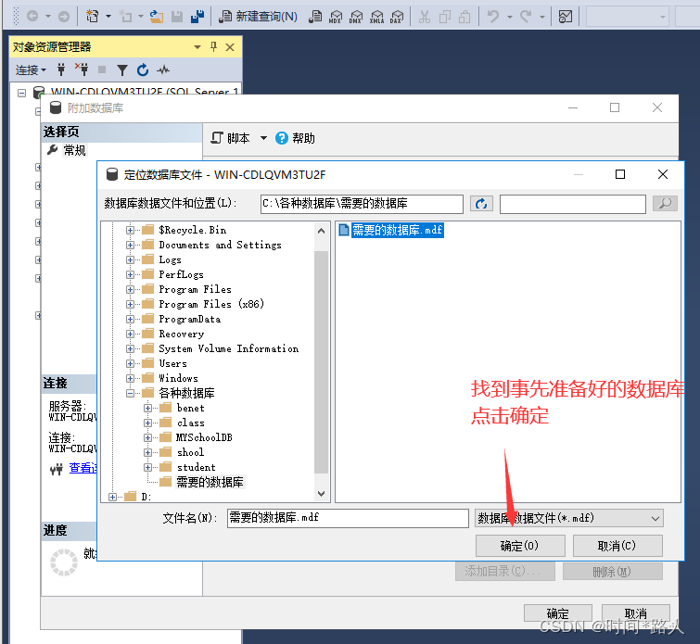Select the 常规 page in Attach Database
The width and height of the screenshot is (700, 644).
74,150
